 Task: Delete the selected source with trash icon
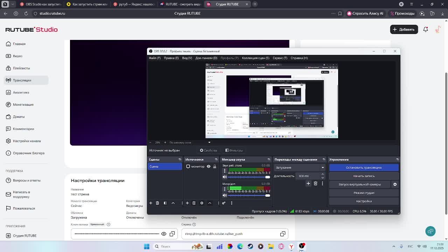click(194, 203)
